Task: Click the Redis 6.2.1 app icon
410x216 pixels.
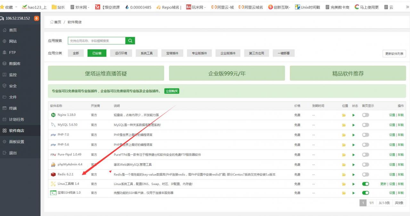Action: (53, 174)
